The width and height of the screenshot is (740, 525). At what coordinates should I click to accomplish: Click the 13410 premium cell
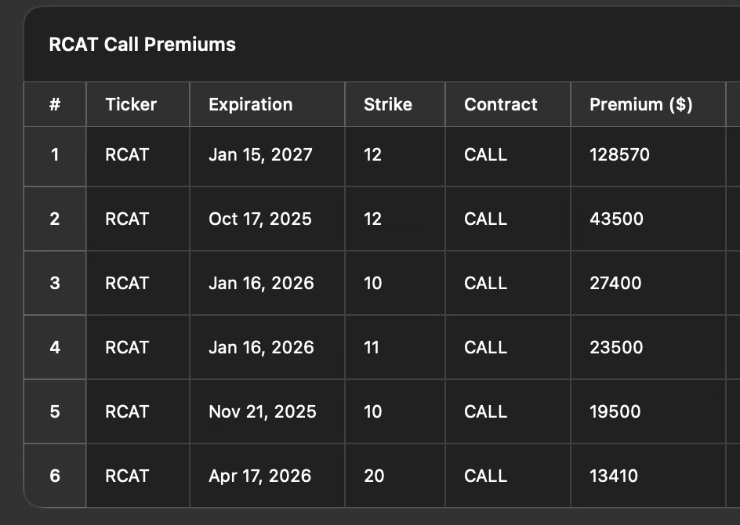click(614, 476)
